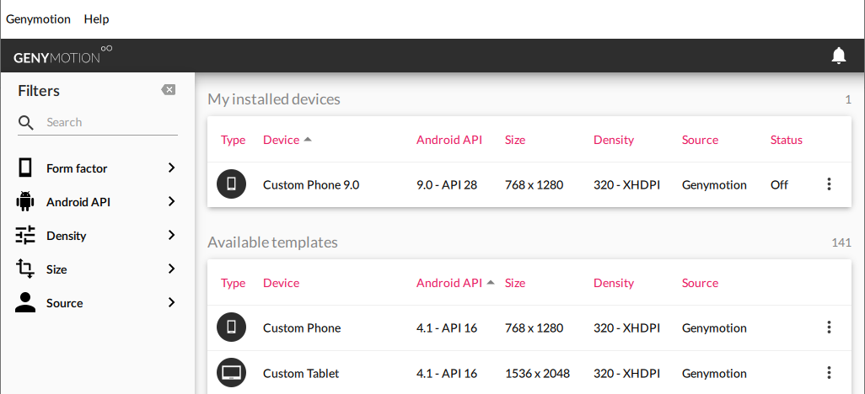Click the 9.0 - API 28 cell
Screen dimensions: 865x394
tap(447, 185)
